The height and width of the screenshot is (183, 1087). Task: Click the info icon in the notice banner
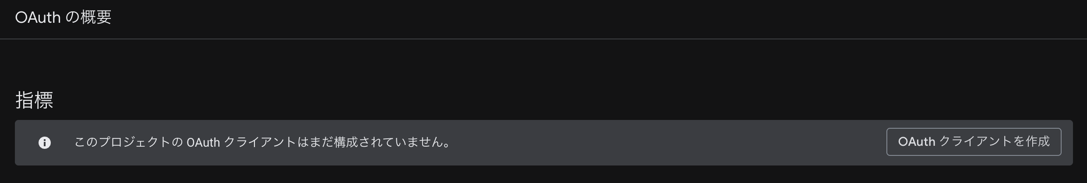45,143
